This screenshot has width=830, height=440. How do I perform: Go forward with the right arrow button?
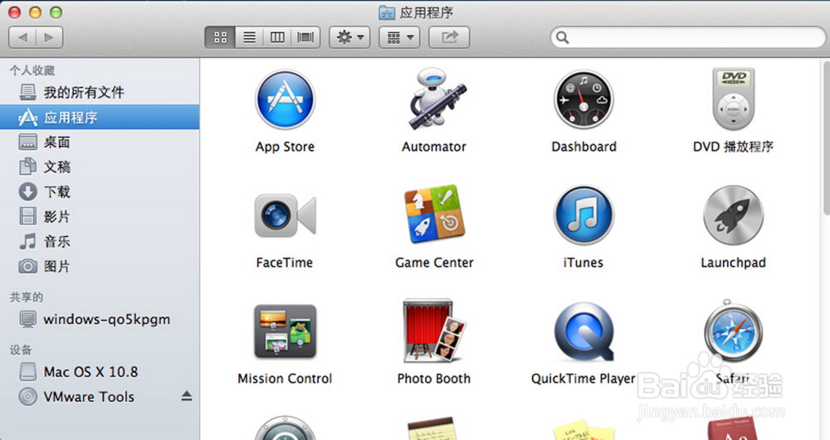[x=49, y=37]
